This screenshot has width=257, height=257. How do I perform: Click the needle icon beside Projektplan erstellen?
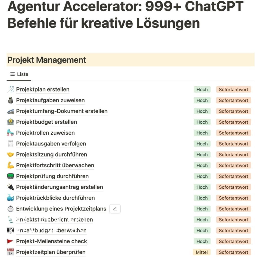coord(11,89)
